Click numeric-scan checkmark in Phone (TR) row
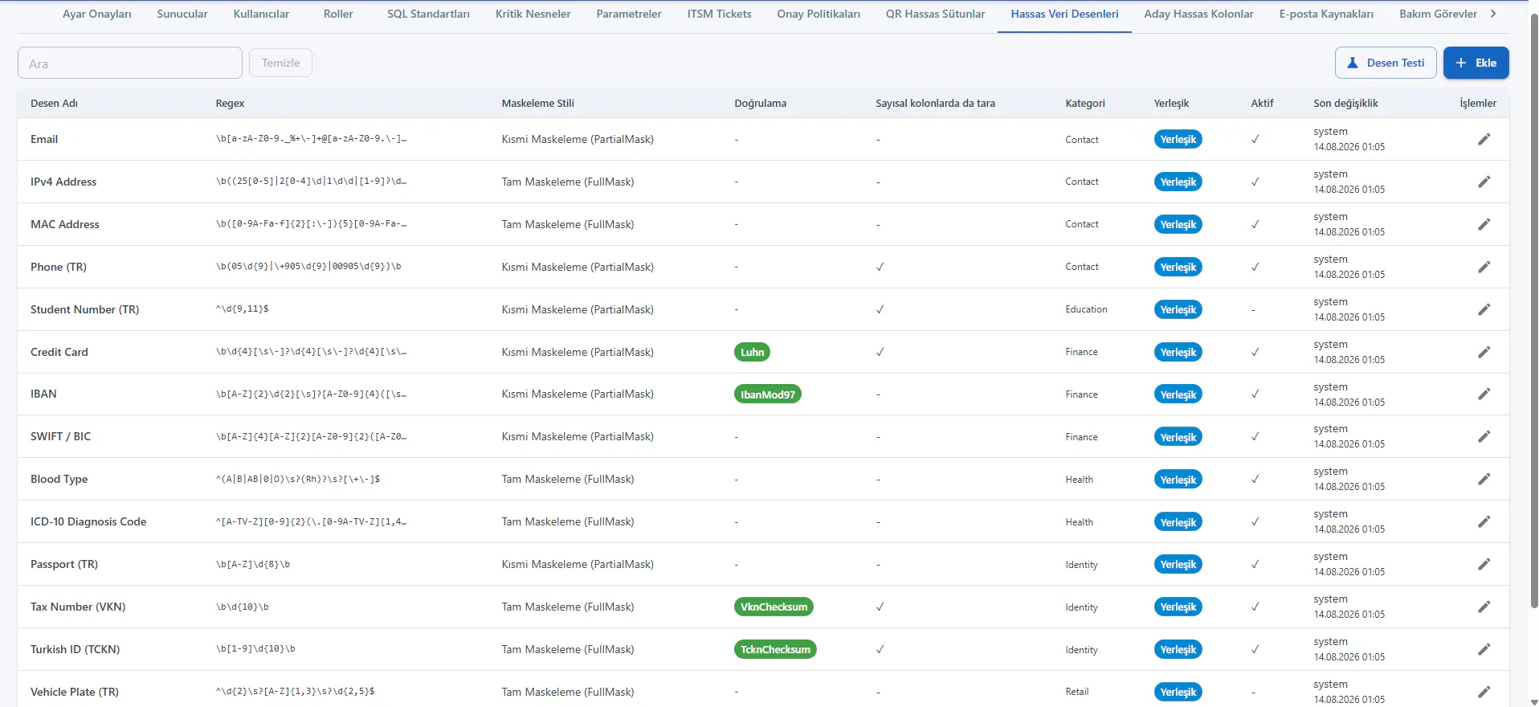 point(880,267)
